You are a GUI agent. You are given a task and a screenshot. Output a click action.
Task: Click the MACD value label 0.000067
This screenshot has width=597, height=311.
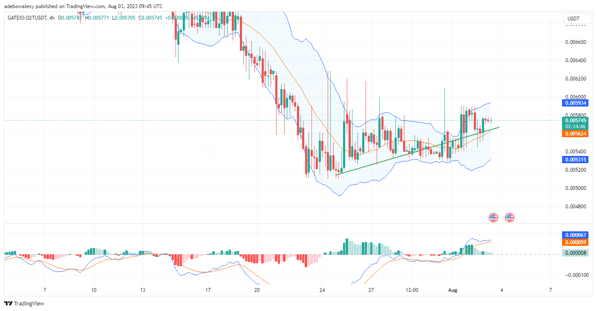[x=576, y=235]
